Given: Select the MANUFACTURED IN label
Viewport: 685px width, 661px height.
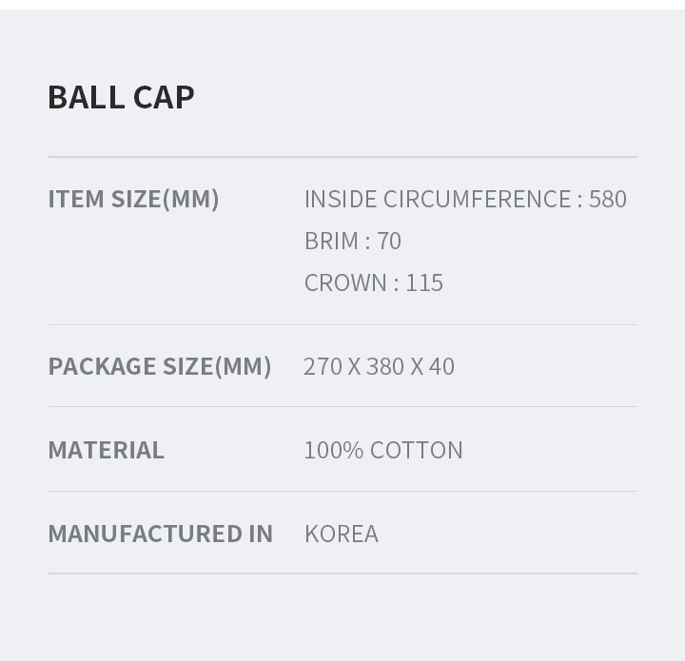Looking at the screenshot, I should pos(161,534).
